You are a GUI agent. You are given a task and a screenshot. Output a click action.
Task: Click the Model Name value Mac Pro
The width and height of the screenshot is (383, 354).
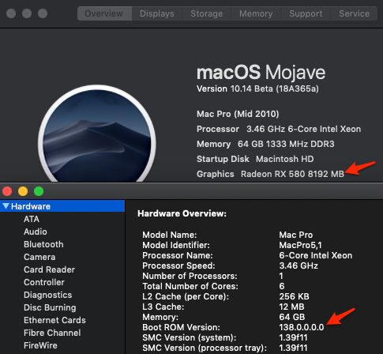point(296,235)
